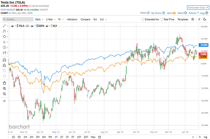
Task: Switch to dark mode moon icon
Action: click(x=205, y=19)
